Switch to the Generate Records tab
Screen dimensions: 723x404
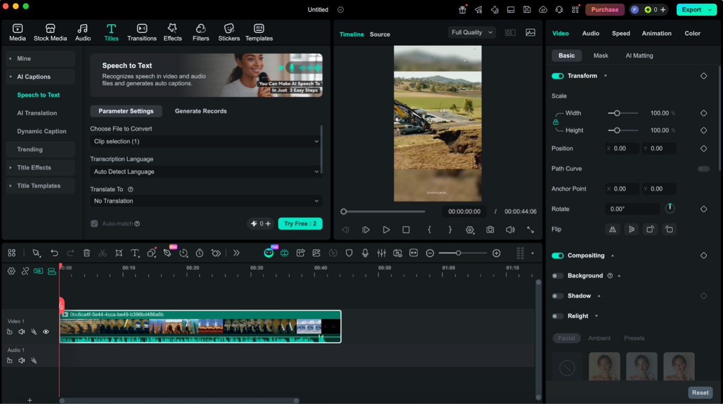[x=200, y=111]
